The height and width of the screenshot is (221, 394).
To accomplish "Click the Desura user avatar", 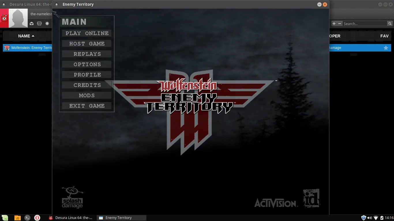I will pyautogui.click(x=18, y=18).
